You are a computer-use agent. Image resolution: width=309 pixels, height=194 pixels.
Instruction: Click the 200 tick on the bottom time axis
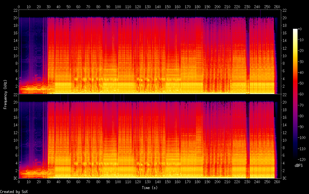(x=217, y=182)
